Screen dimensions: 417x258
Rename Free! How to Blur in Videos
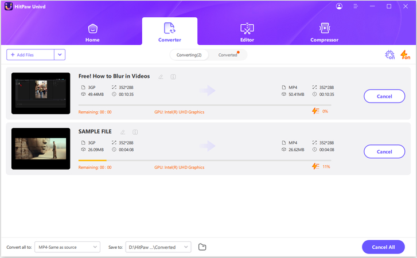coord(161,77)
